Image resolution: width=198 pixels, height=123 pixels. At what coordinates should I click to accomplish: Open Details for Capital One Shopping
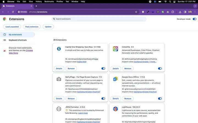pos(59,68)
